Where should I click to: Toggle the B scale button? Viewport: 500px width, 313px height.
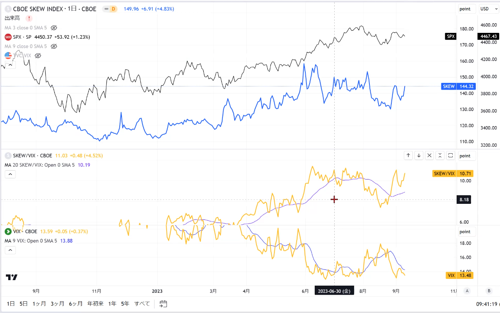coord(489,291)
